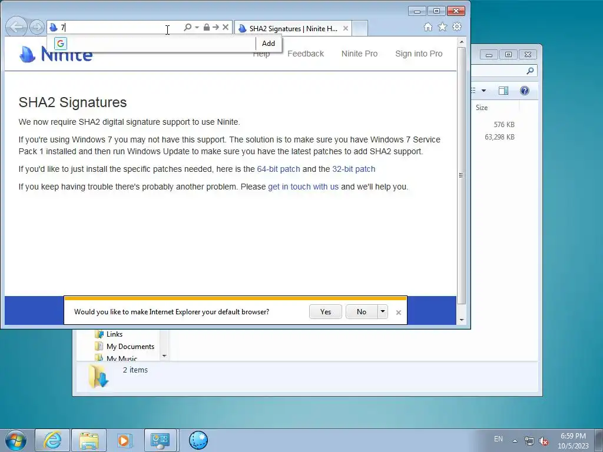Screen dimensions: 603x452
Task: Select the 576 KB file row
Action: click(504, 125)
